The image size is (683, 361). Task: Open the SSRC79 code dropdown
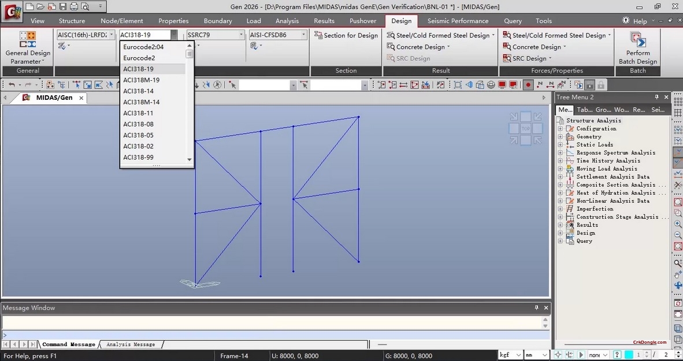pos(241,35)
